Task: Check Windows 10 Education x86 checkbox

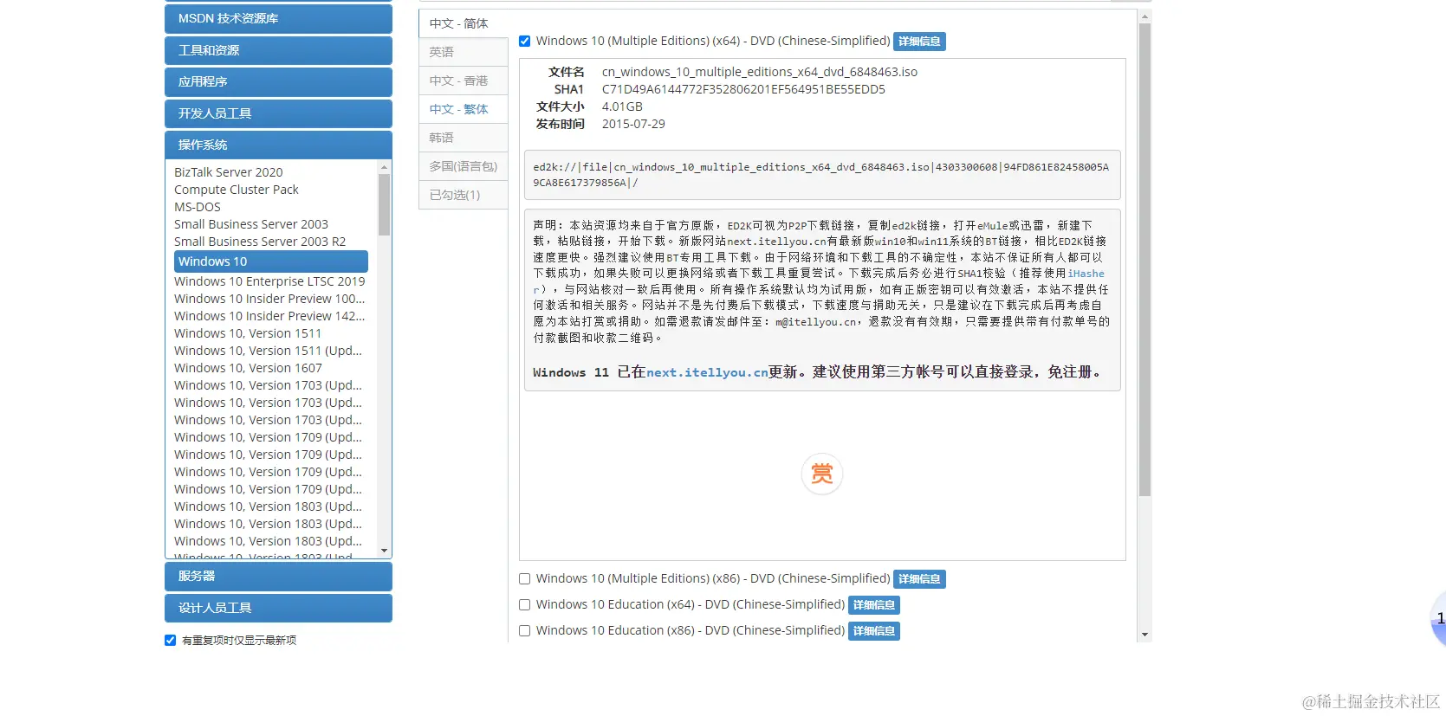Action: click(x=524, y=630)
